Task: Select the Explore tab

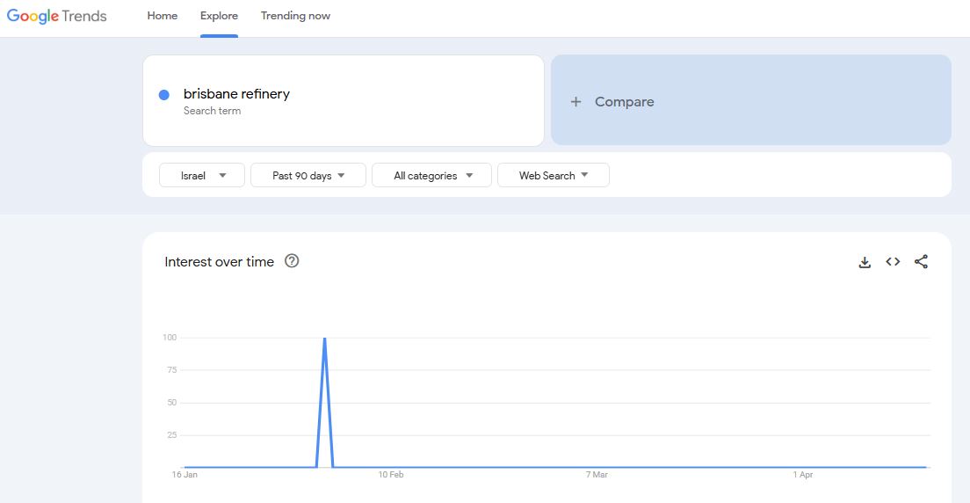Action: [219, 16]
